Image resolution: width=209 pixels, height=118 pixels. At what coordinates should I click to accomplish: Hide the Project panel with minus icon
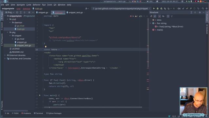point(33,12)
